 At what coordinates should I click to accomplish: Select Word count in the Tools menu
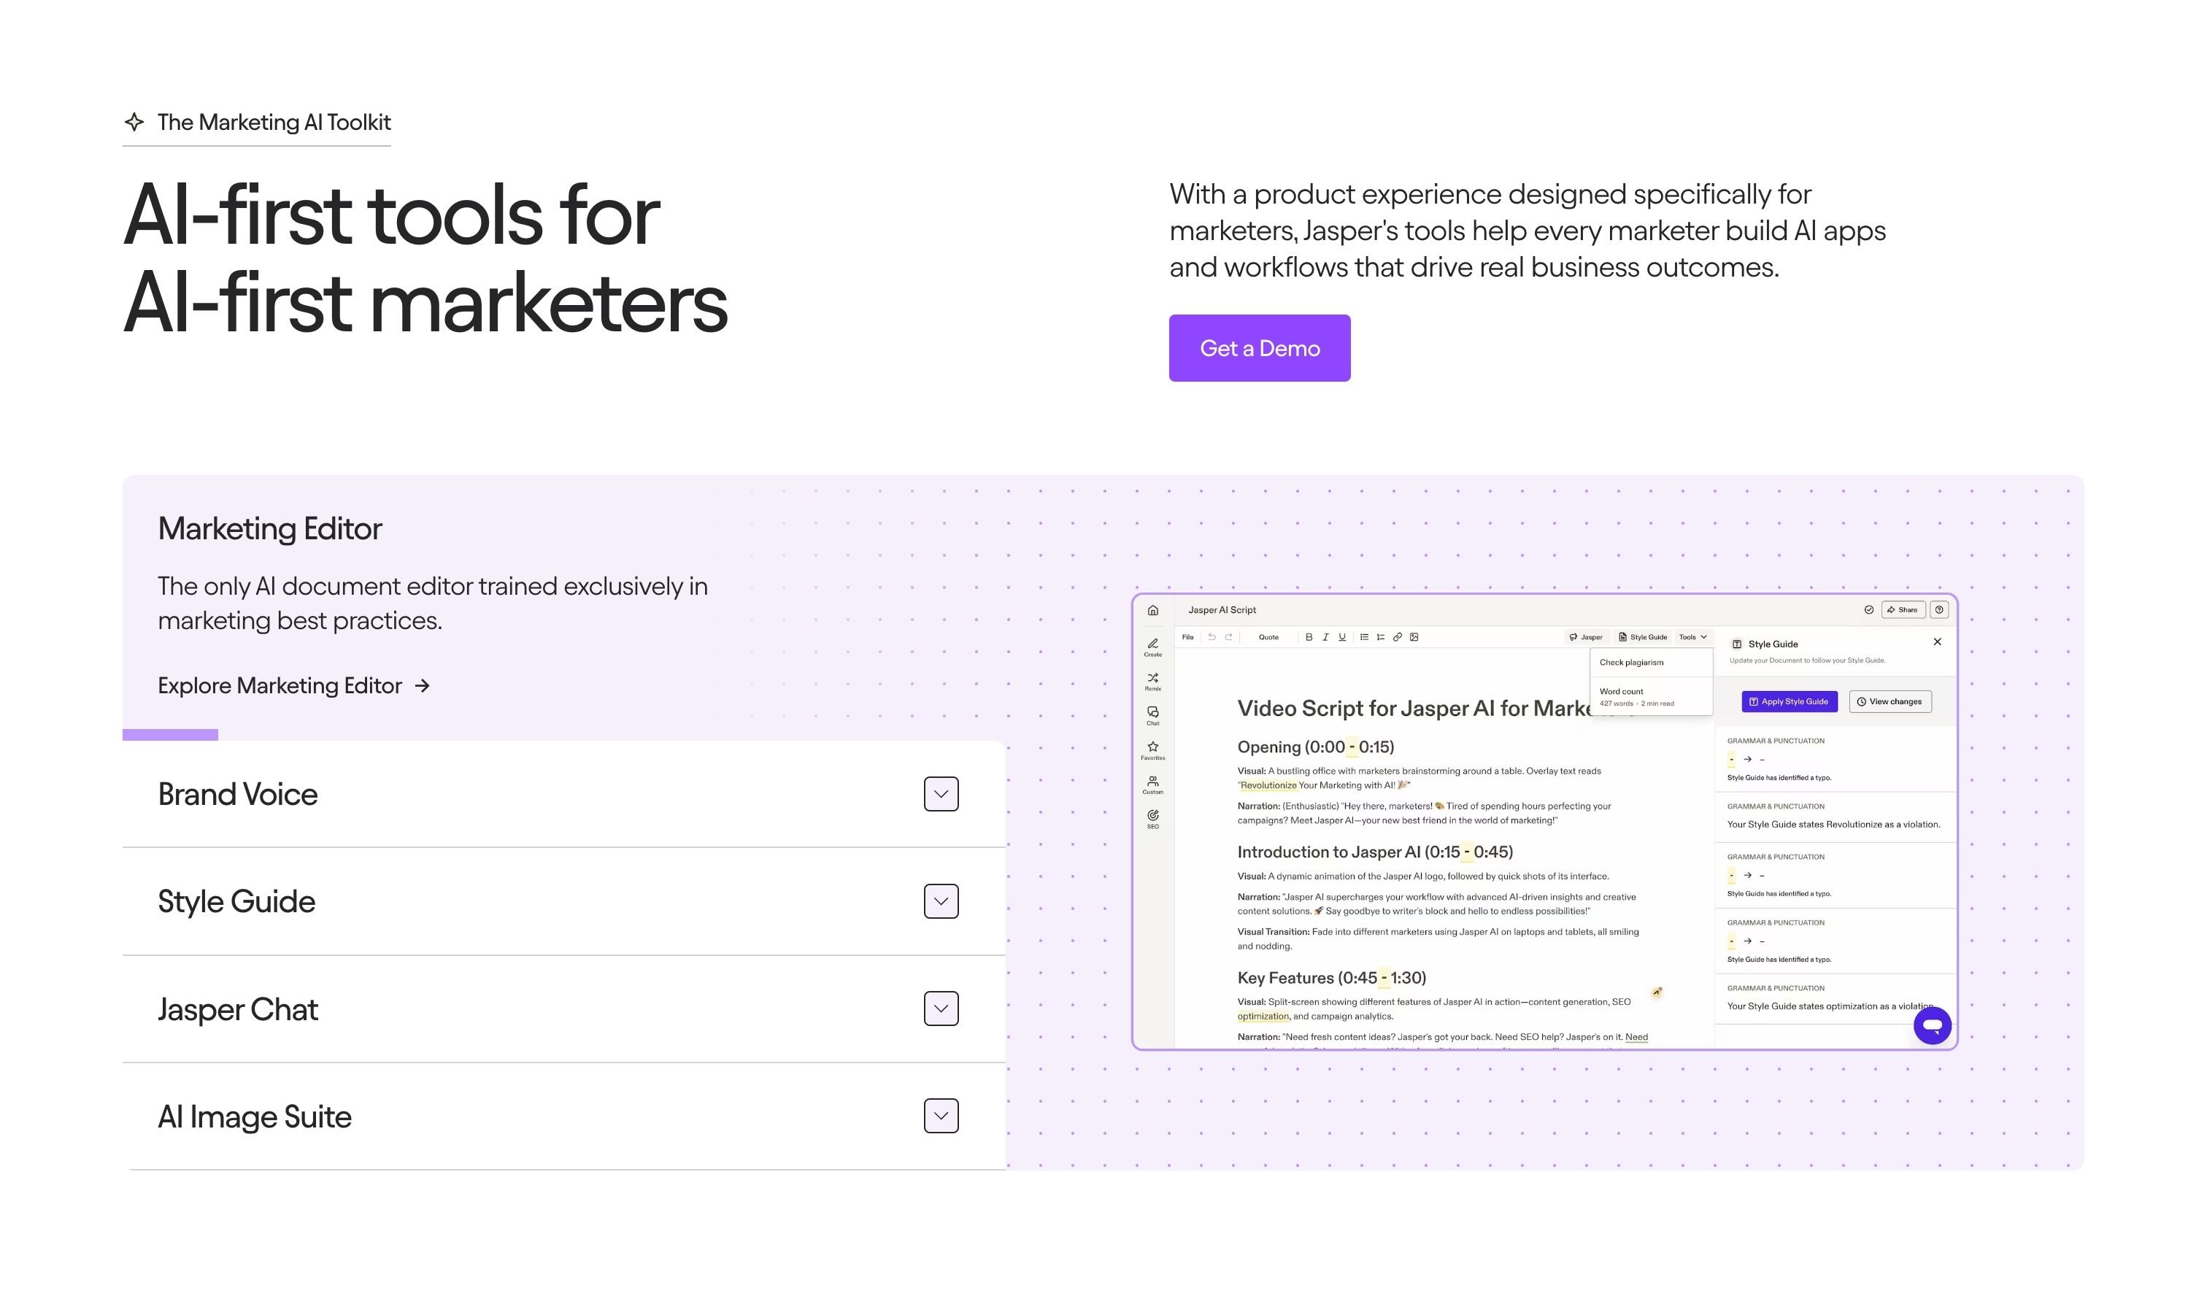tap(1652, 697)
